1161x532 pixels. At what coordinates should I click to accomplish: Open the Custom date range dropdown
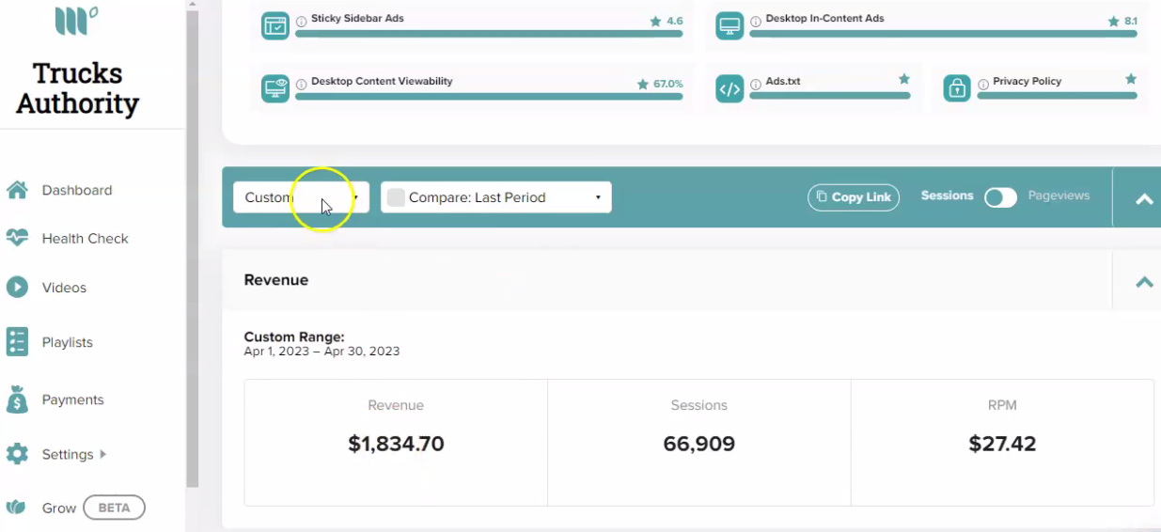pyautogui.click(x=301, y=197)
